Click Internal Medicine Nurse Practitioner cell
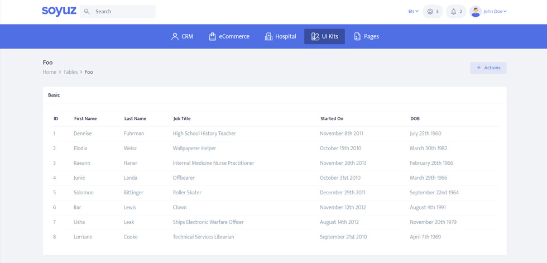Image resolution: width=547 pixels, height=263 pixels. tap(213, 163)
